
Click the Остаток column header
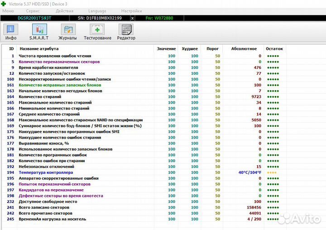point(274,48)
